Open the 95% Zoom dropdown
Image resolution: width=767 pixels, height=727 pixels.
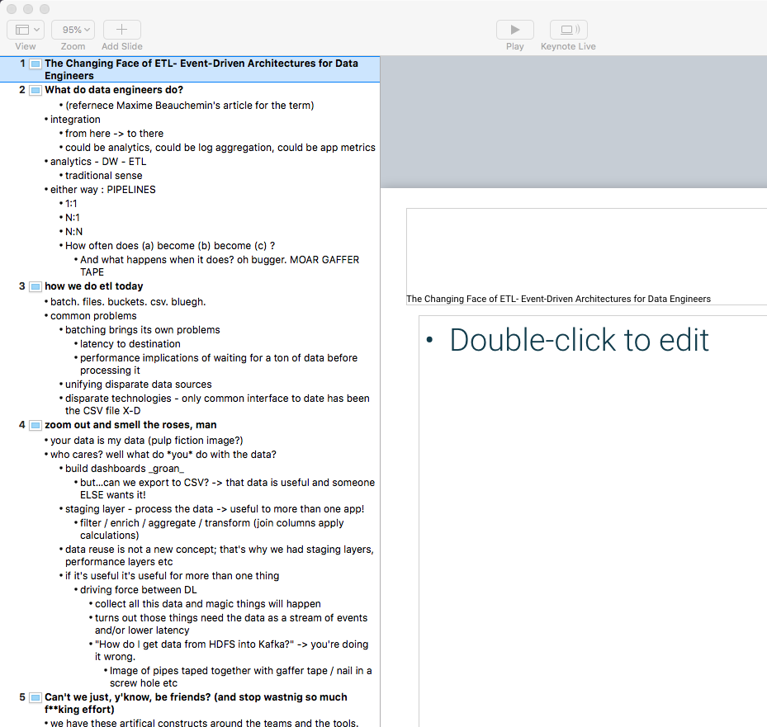[x=73, y=30]
